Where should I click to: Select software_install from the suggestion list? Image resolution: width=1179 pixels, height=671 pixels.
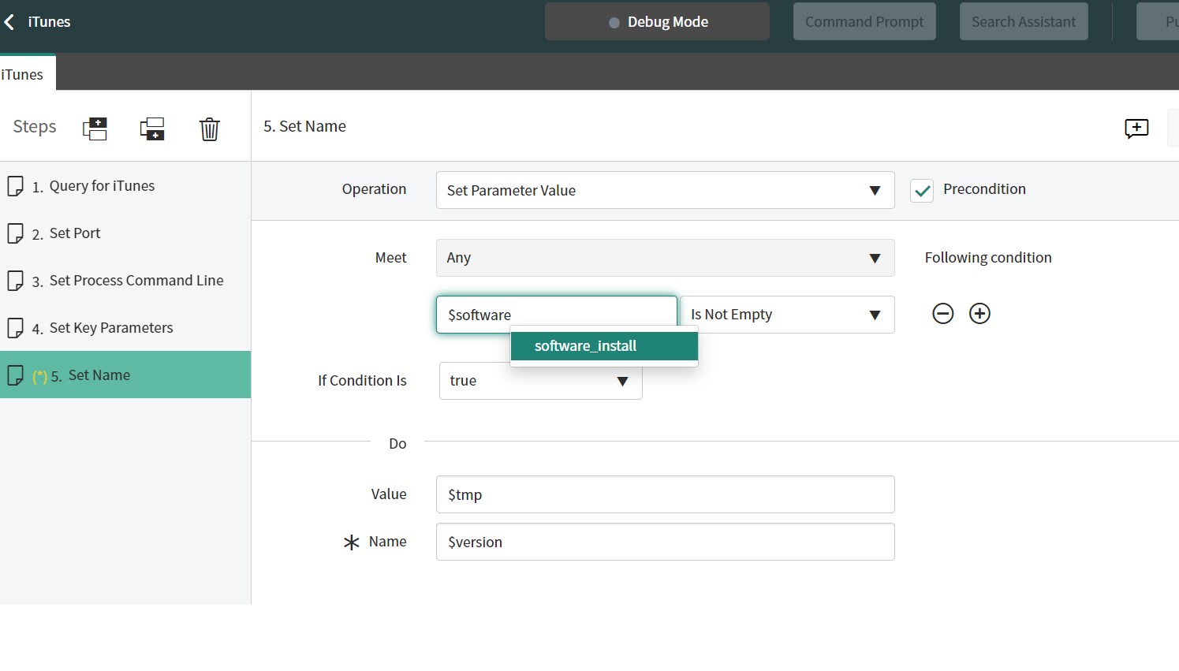604,346
